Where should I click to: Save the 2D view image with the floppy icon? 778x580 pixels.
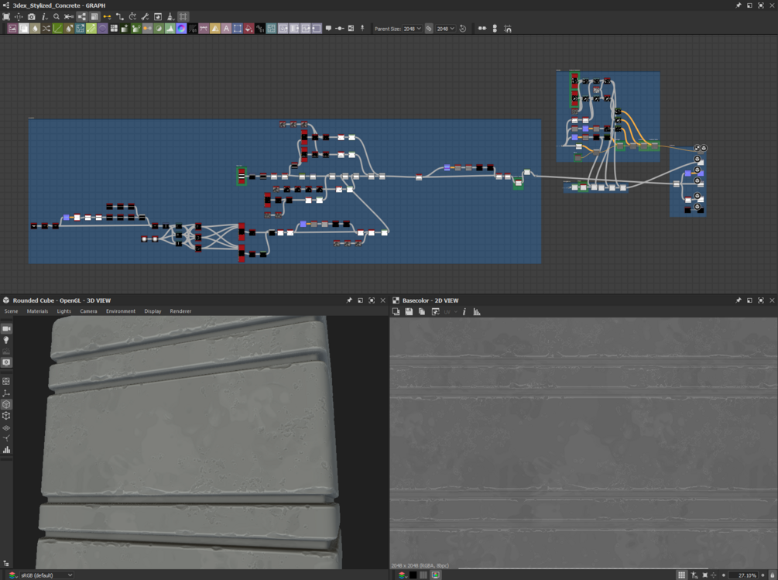[409, 311]
